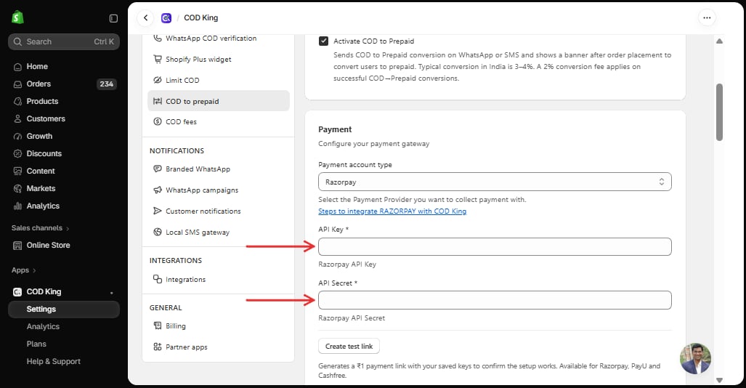746x388 pixels.
Task: Click the Billing receipt icon
Action: tap(158, 326)
